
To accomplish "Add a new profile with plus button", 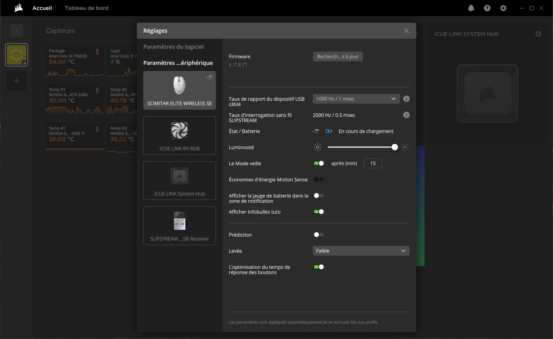I will click(x=17, y=81).
